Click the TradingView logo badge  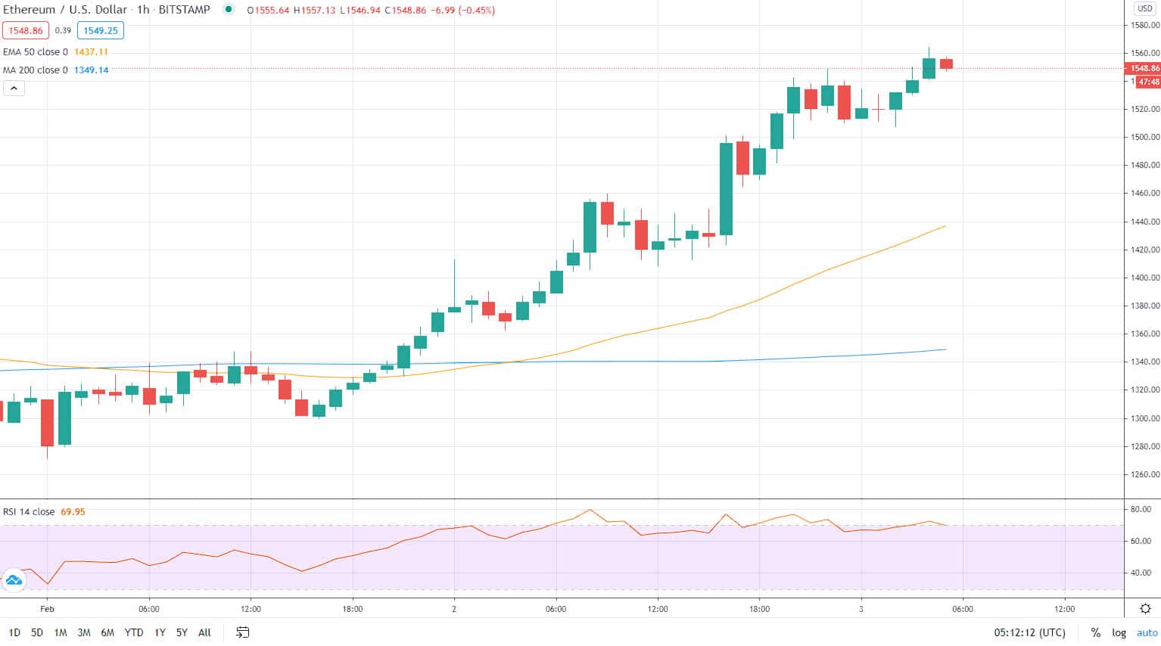[14, 580]
